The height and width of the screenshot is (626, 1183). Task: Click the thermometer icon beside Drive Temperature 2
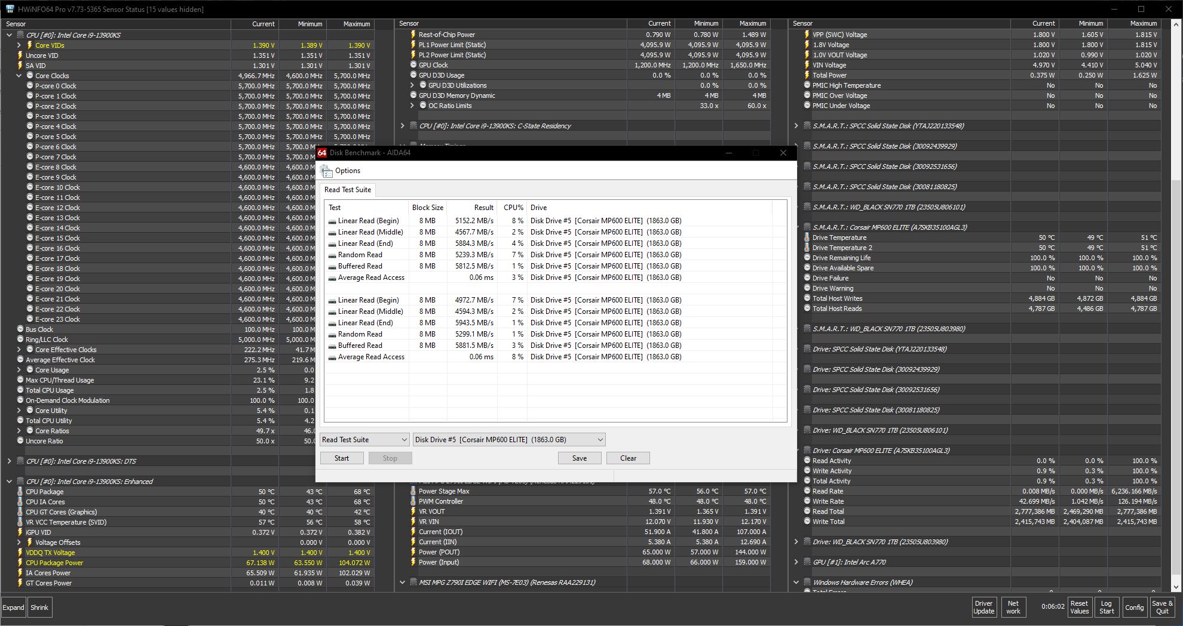[807, 248]
